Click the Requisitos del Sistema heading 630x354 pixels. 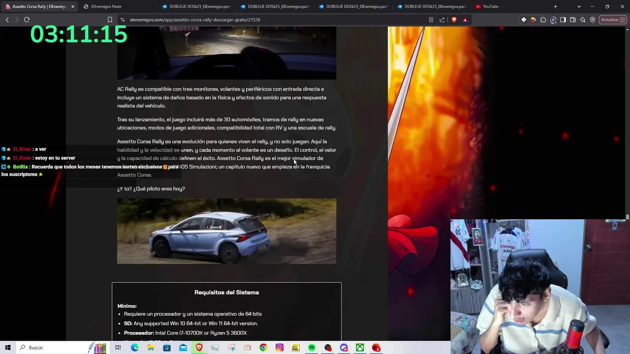pyautogui.click(x=226, y=292)
